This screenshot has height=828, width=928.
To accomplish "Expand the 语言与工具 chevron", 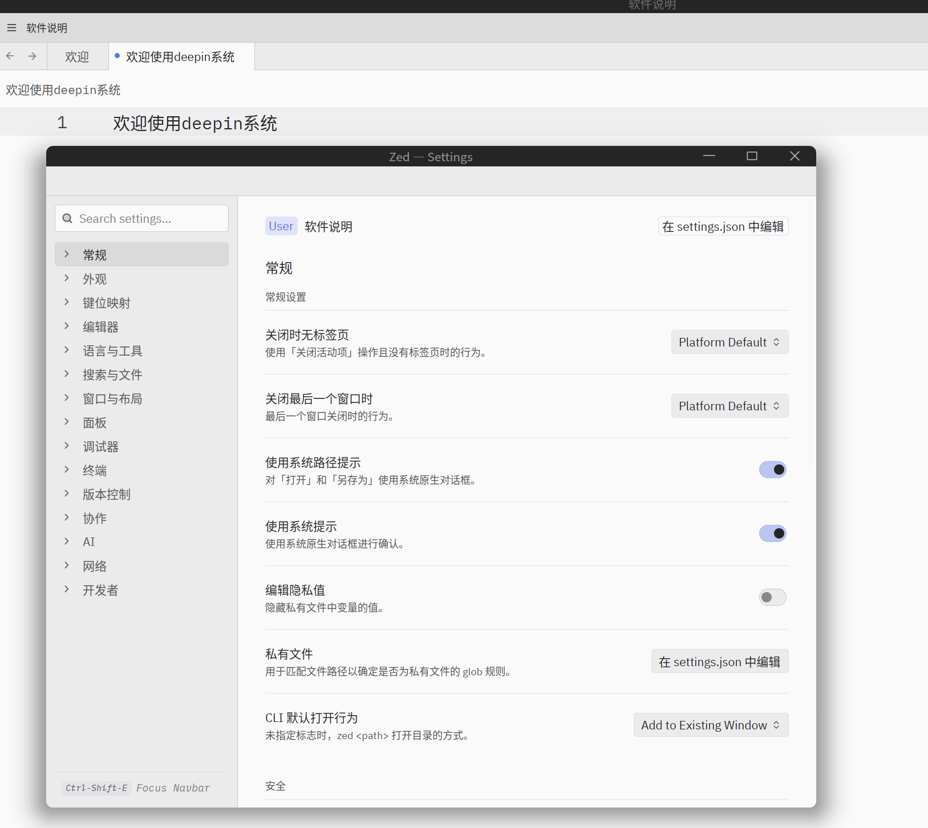I will click(67, 350).
